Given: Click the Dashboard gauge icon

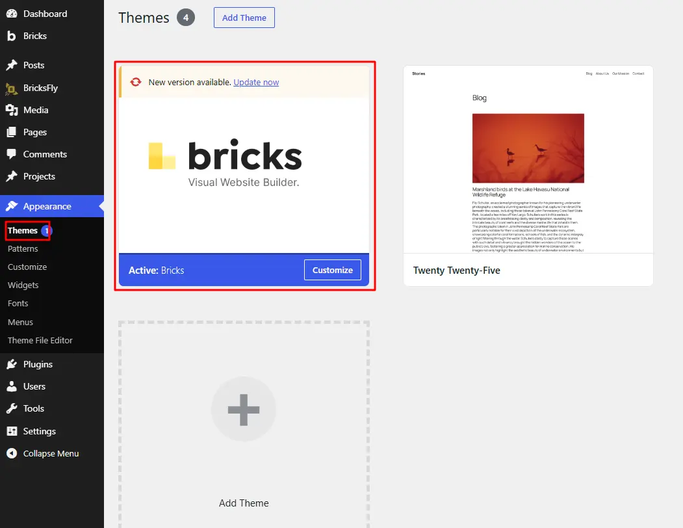Looking at the screenshot, I should (x=12, y=14).
